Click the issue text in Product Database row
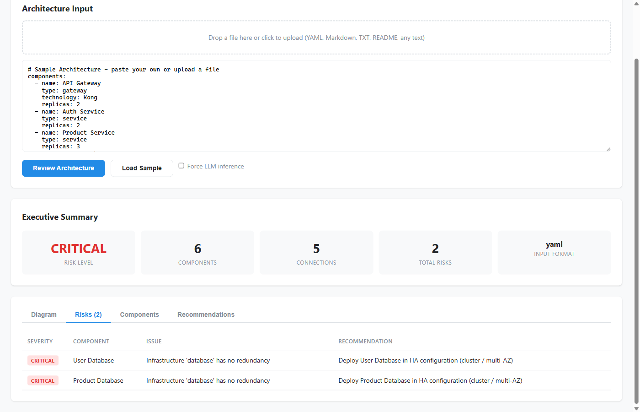 tap(208, 381)
